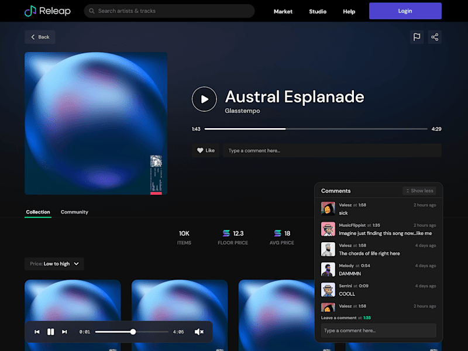Click 'Imagine just finding this song now...like me'
The width and height of the screenshot is (468, 351).
pos(386,233)
